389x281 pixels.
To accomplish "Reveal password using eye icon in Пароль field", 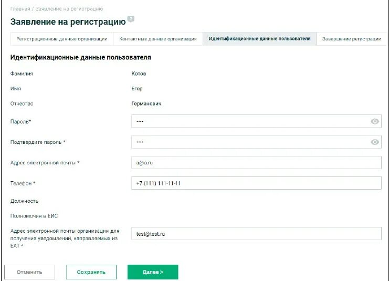I will (x=375, y=121).
